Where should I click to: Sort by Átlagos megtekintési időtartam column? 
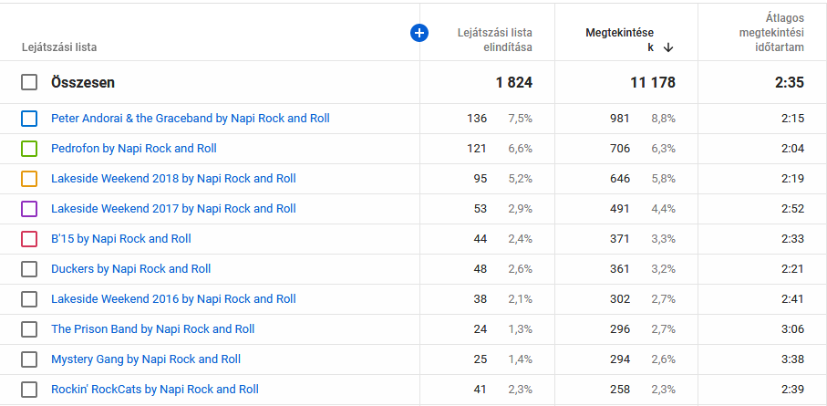771,33
